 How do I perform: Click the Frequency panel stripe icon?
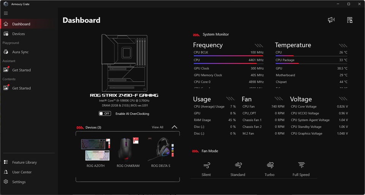pyautogui.click(x=259, y=45)
